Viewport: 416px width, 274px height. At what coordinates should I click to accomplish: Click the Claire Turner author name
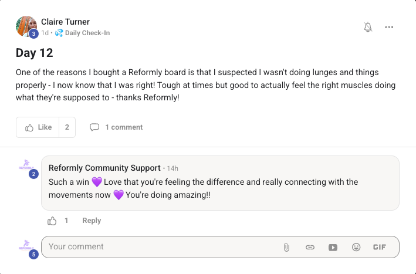65,22
